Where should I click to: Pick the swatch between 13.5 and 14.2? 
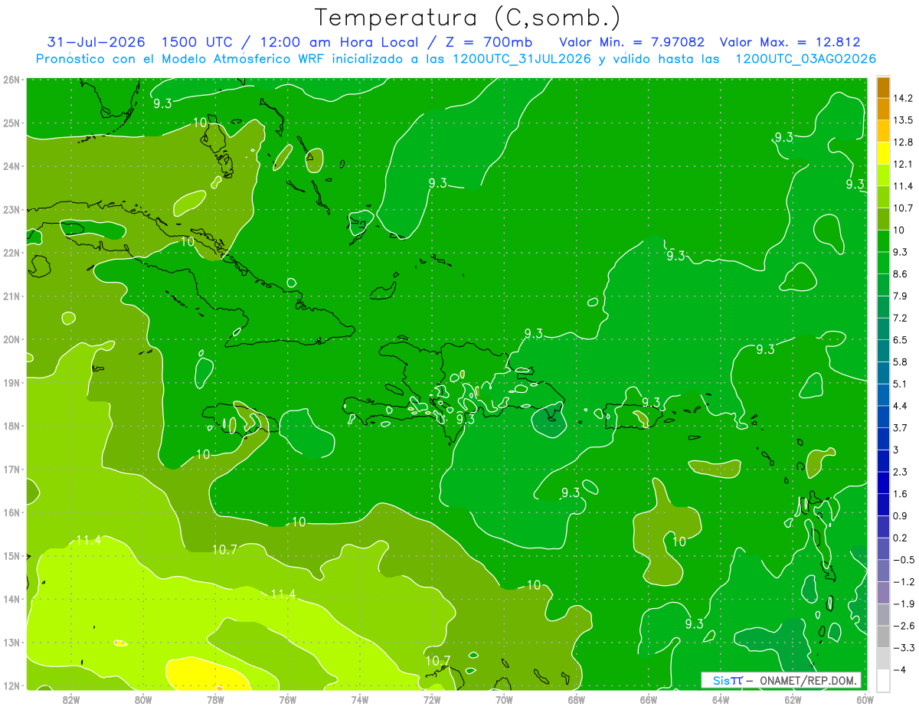tap(883, 110)
